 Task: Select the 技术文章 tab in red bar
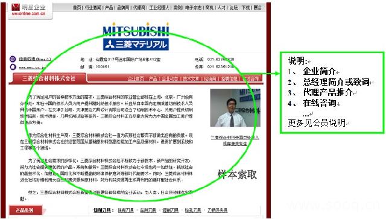pos(191,78)
